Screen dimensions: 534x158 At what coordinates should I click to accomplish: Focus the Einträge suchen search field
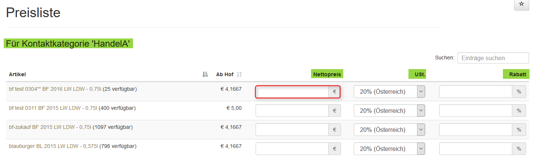coord(493,58)
